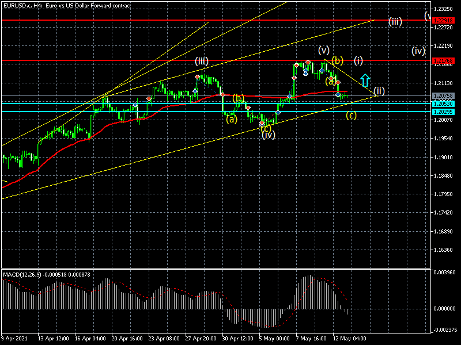Select the cyan 1.20295 price level tag
461x345 pixels.
point(443,112)
